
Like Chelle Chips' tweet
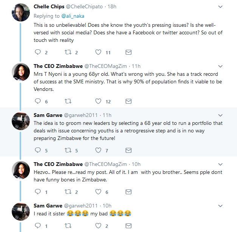(x=98, y=52)
